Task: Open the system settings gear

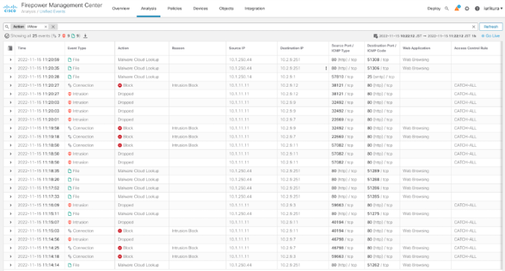Action: click(x=467, y=9)
